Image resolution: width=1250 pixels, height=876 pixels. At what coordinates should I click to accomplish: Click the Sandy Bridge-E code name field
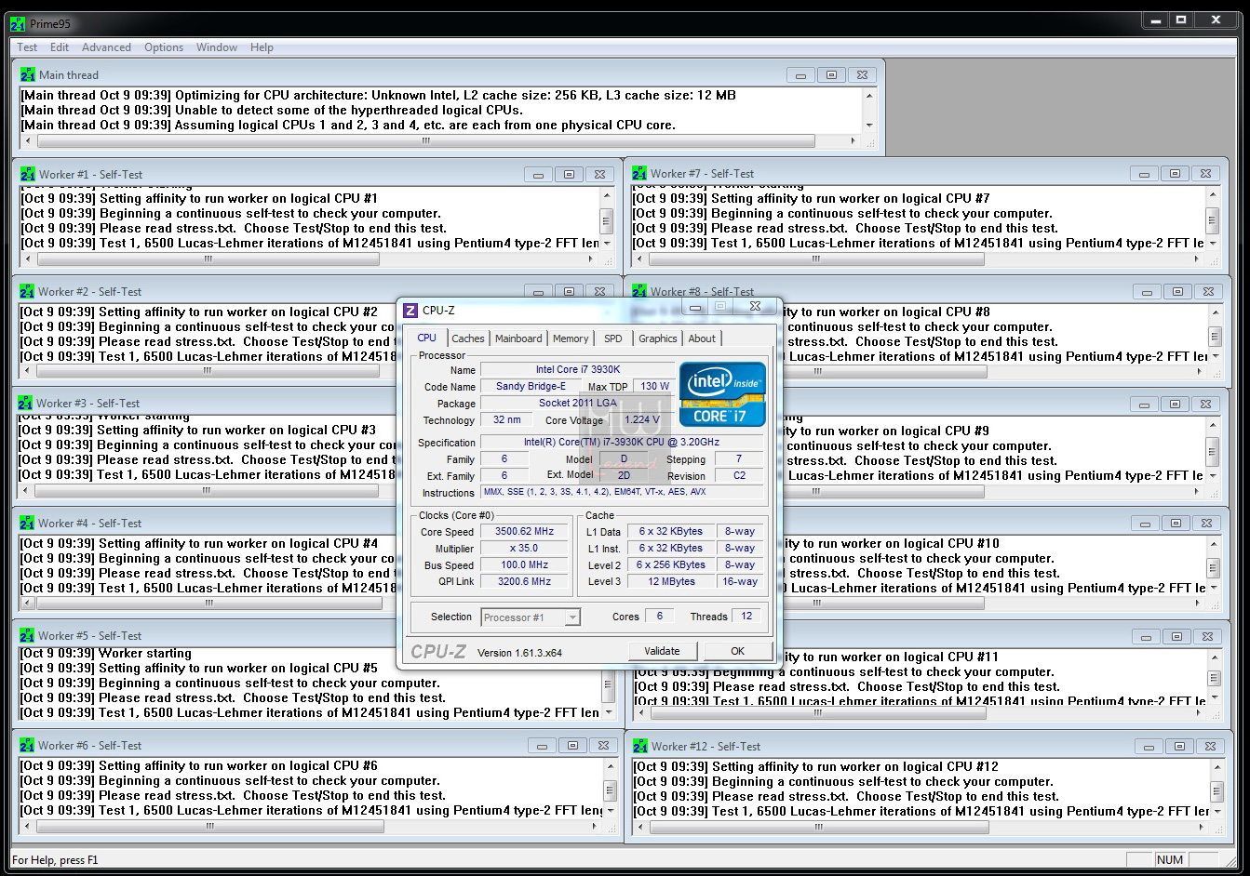(x=531, y=387)
